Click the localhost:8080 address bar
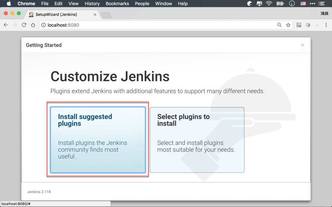The height and width of the screenshot is (207, 332). coord(159,25)
